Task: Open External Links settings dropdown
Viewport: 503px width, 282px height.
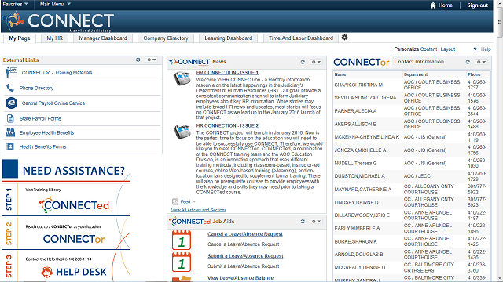Action: click(151, 60)
